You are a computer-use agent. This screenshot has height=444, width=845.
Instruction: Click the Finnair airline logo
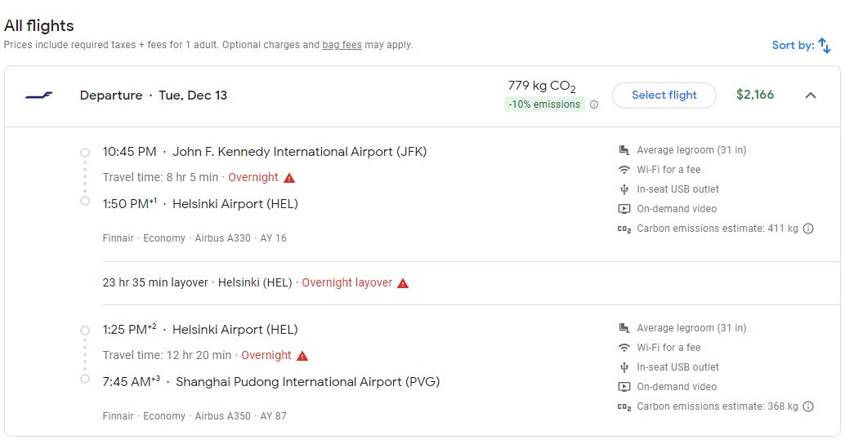(x=38, y=95)
